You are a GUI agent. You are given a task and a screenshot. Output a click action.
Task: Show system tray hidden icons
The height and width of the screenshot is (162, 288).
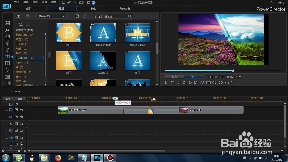250,158
